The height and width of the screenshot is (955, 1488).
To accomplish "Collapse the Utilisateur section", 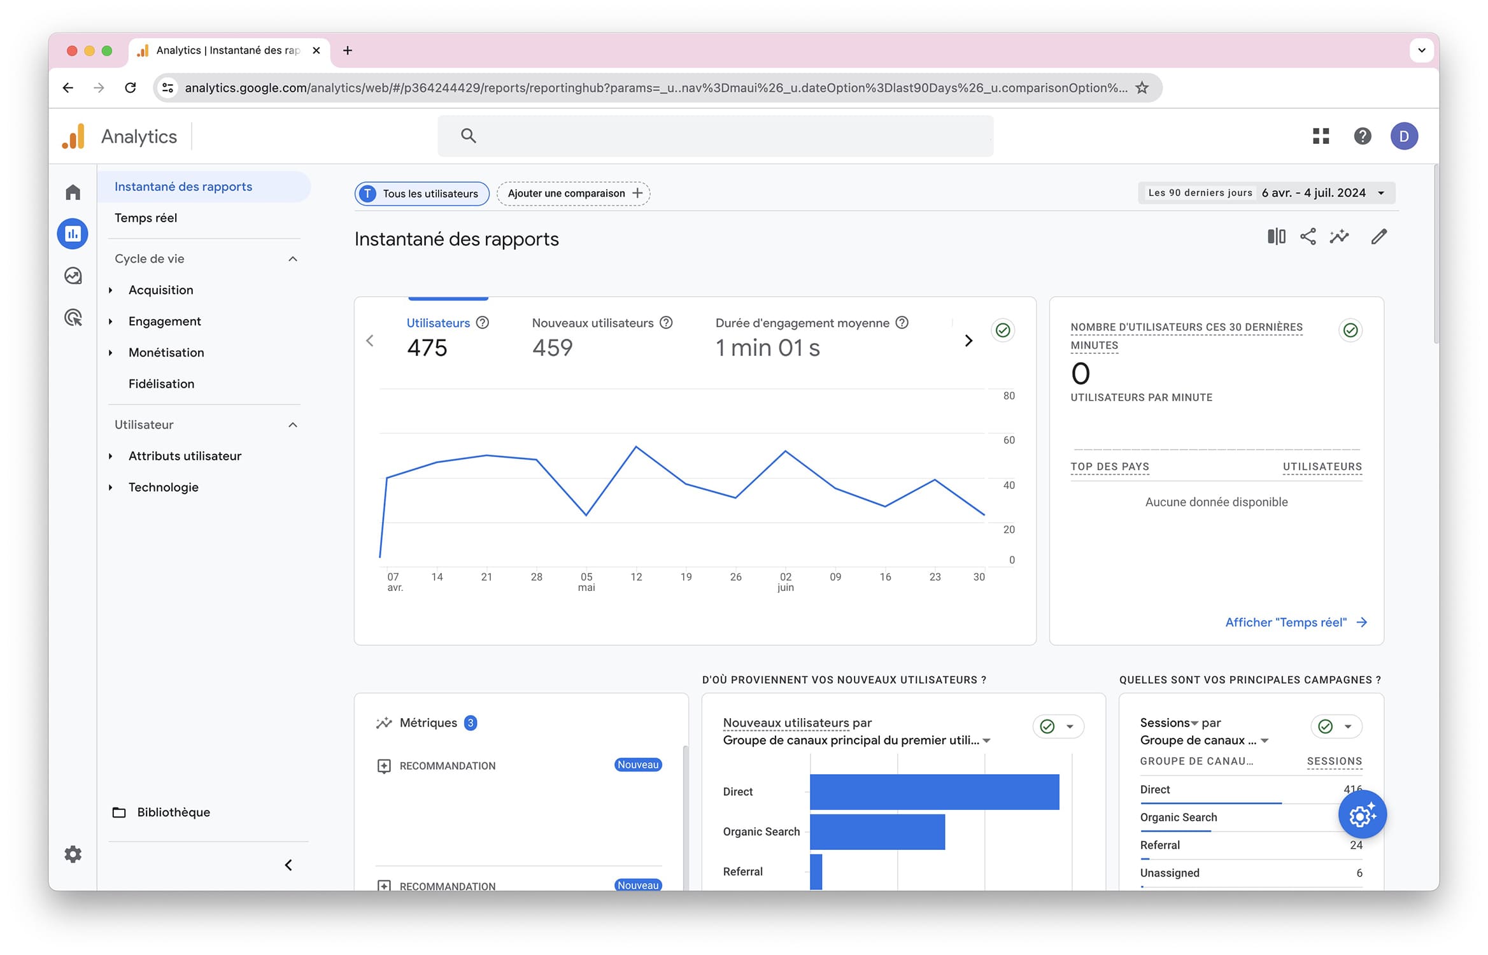I will pos(292,425).
